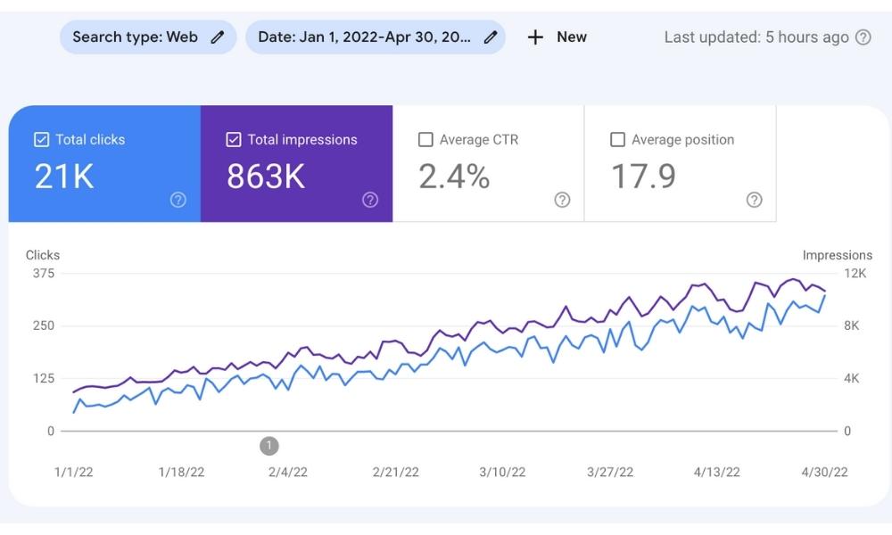The height and width of the screenshot is (535, 892).
Task: Click the 2/21/22 date label
Action: [x=395, y=472]
